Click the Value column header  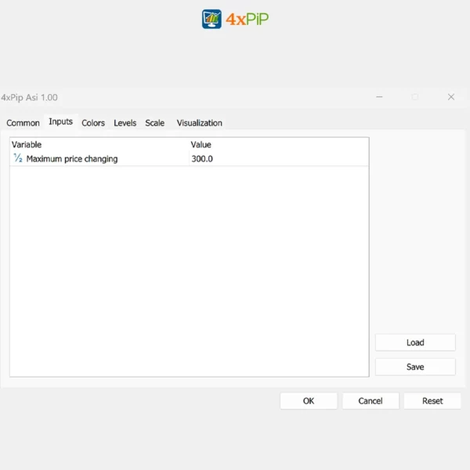[x=201, y=145]
